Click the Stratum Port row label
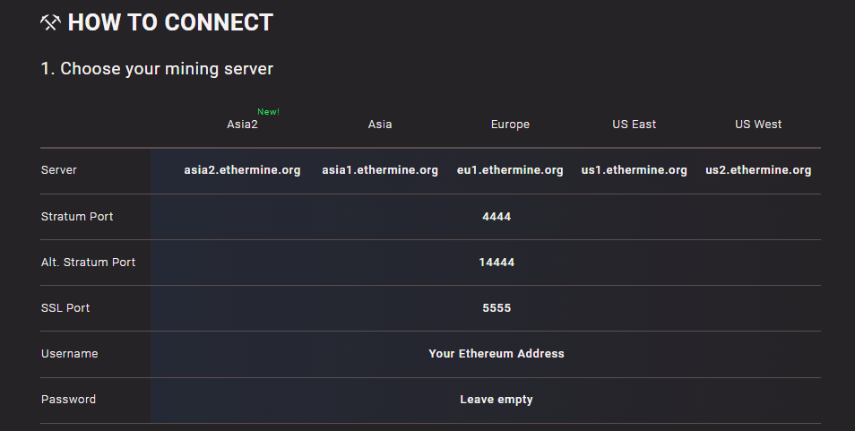This screenshot has width=855, height=431. pos(77,216)
